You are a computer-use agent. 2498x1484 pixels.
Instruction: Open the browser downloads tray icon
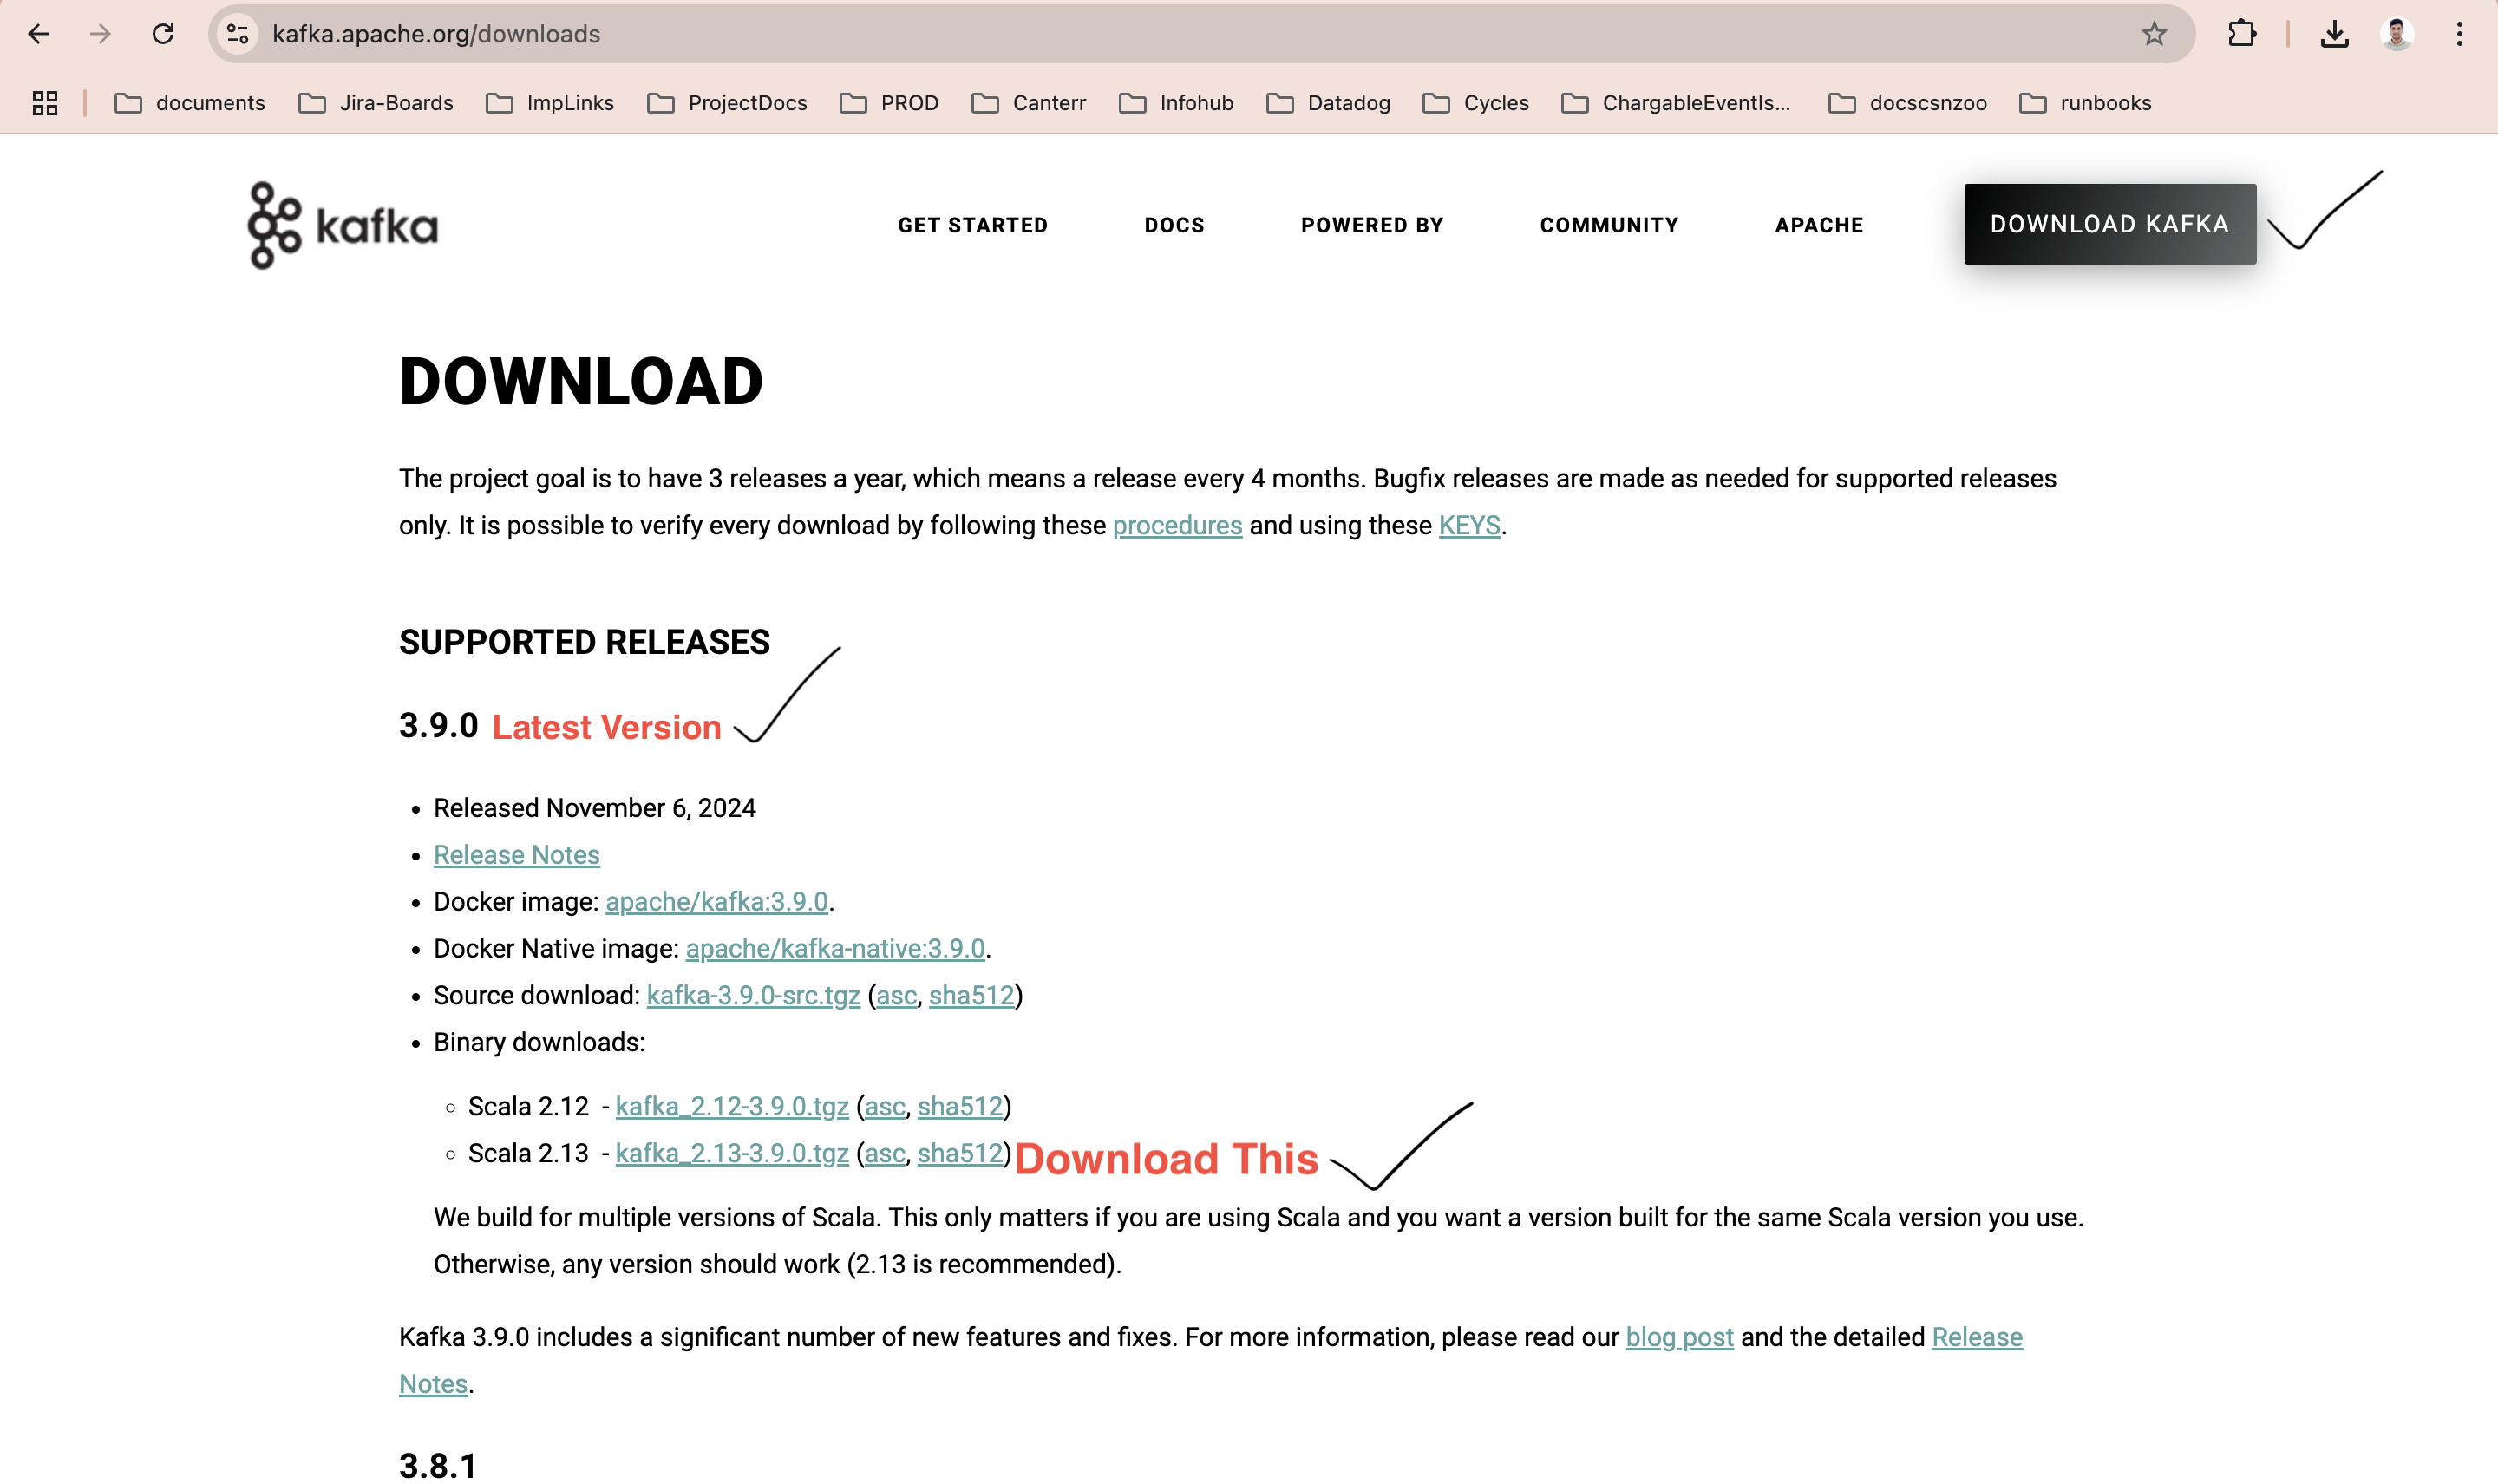pos(2334,34)
